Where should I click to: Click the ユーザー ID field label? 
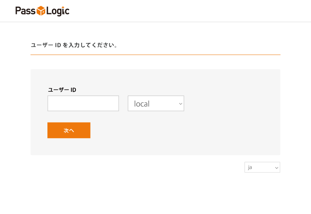coord(62,90)
